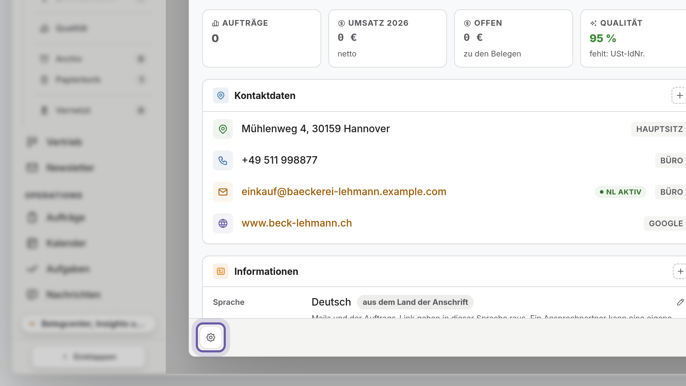Click the envelope icon beside email
Viewport: 686px width, 386px height.
point(223,192)
